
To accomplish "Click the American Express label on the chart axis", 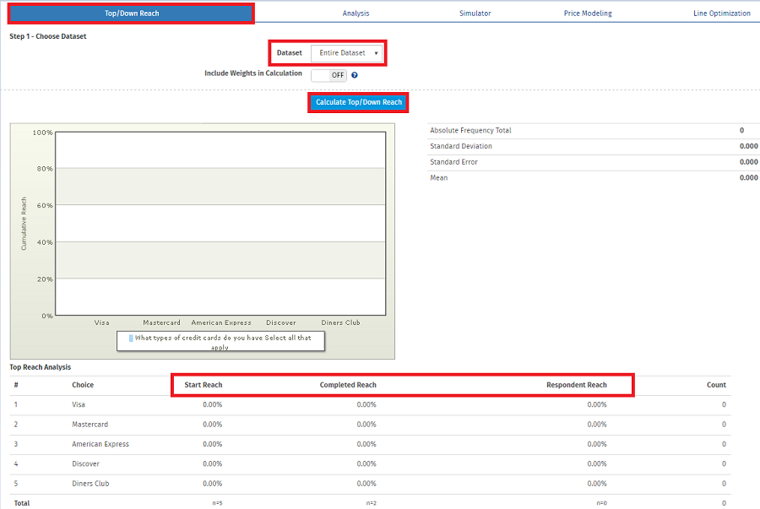I will pyautogui.click(x=221, y=322).
